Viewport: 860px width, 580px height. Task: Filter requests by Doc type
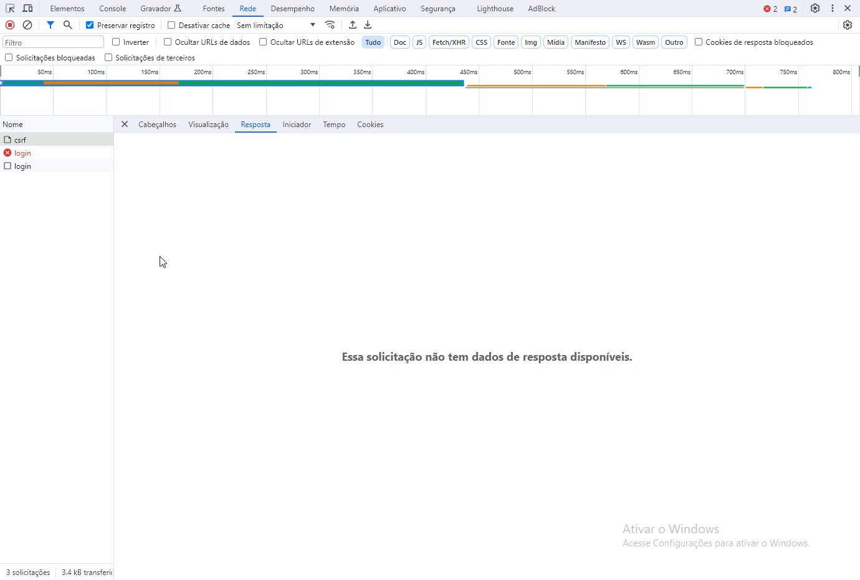coord(400,42)
